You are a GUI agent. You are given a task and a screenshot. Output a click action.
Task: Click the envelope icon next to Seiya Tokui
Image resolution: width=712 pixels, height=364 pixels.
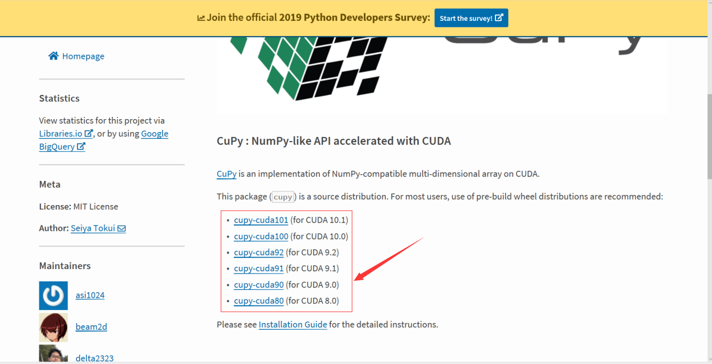[x=121, y=228]
